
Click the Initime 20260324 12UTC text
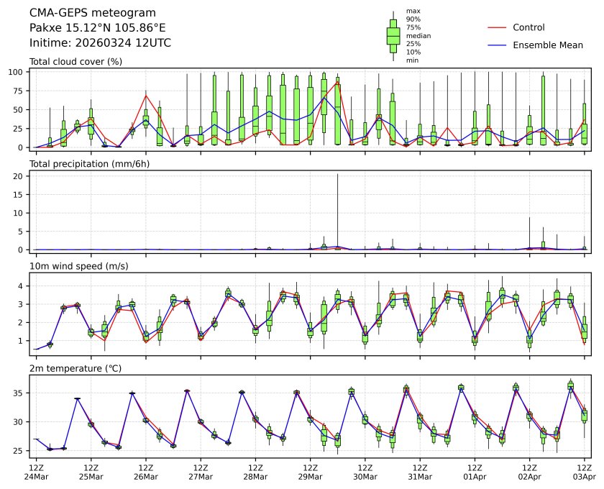click(100, 42)
